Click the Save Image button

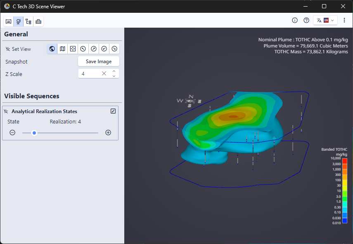tap(99, 62)
